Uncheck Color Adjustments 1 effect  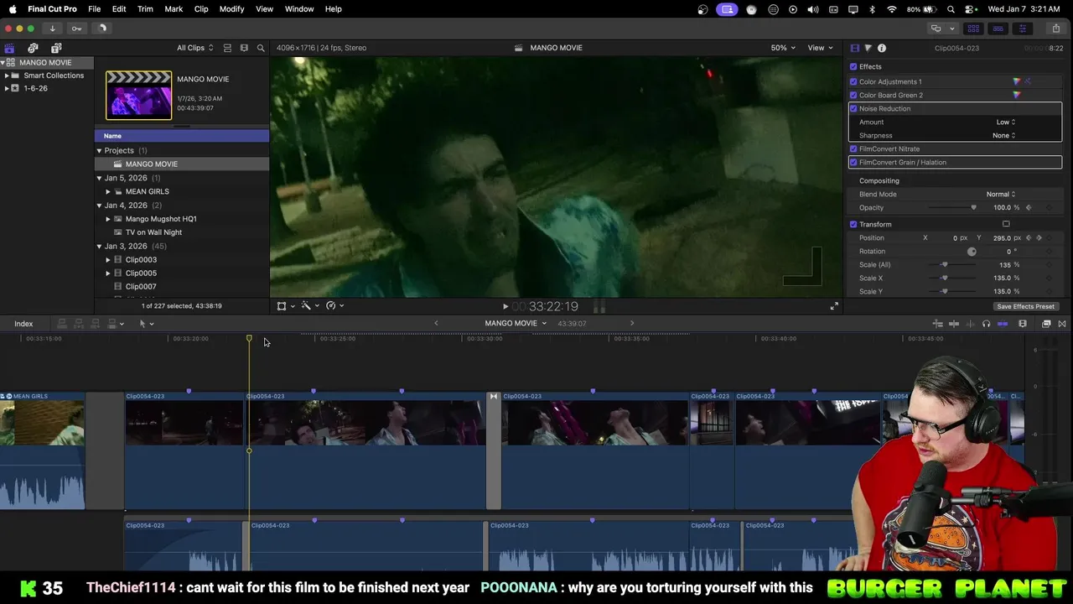click(853, 82)
